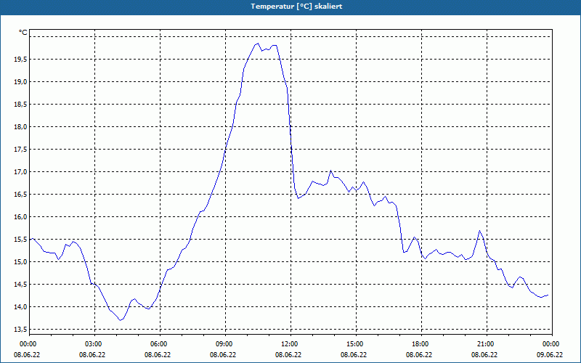Select the 18,0 y-axis label
The height and width of the screenshot is (363, 581).
[20, 126]
